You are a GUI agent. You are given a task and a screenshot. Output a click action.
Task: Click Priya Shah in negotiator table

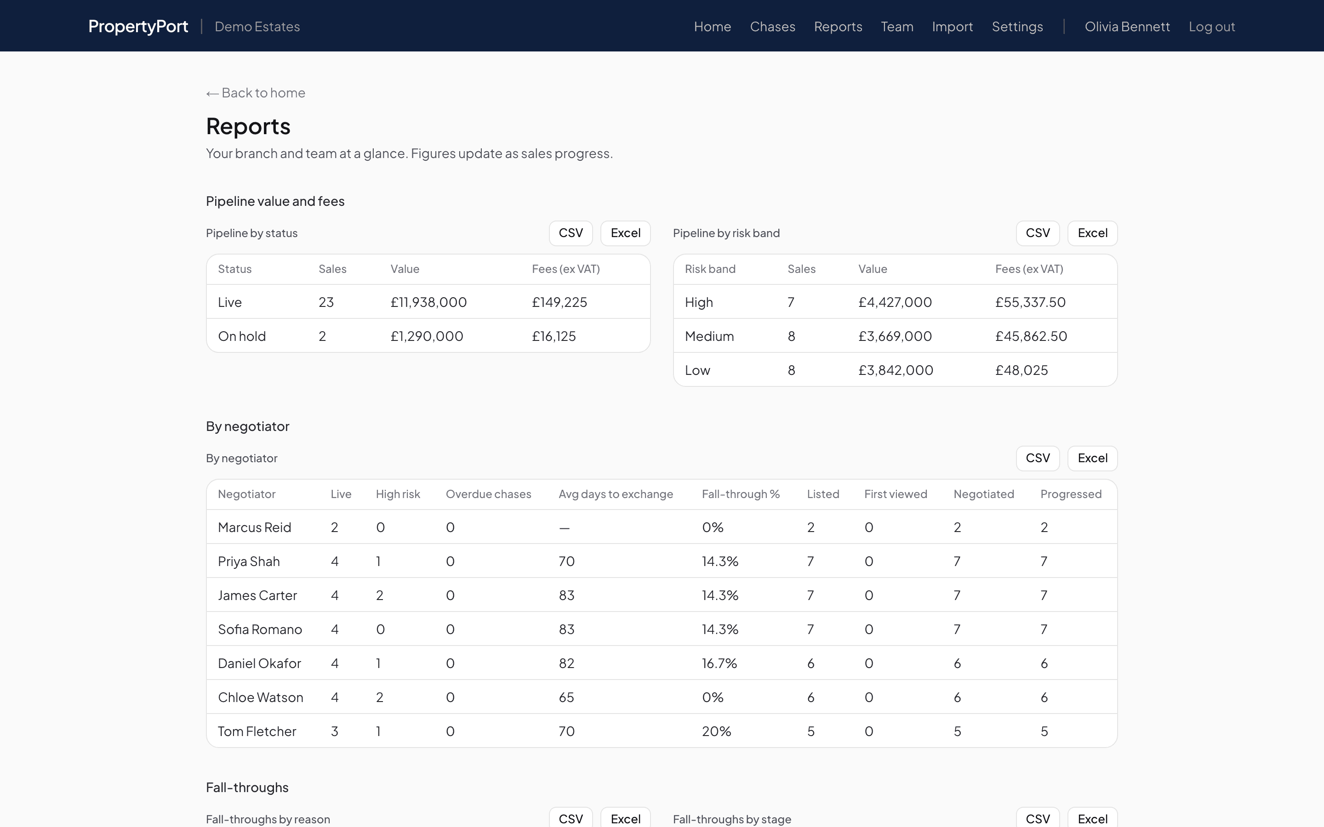pos(248,561)
